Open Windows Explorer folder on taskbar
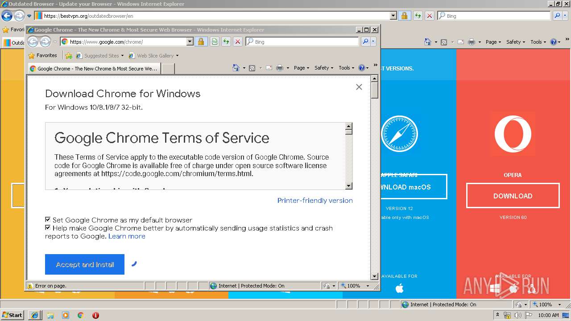The width and height of the screenshot is (571, 321). (50, 315)
